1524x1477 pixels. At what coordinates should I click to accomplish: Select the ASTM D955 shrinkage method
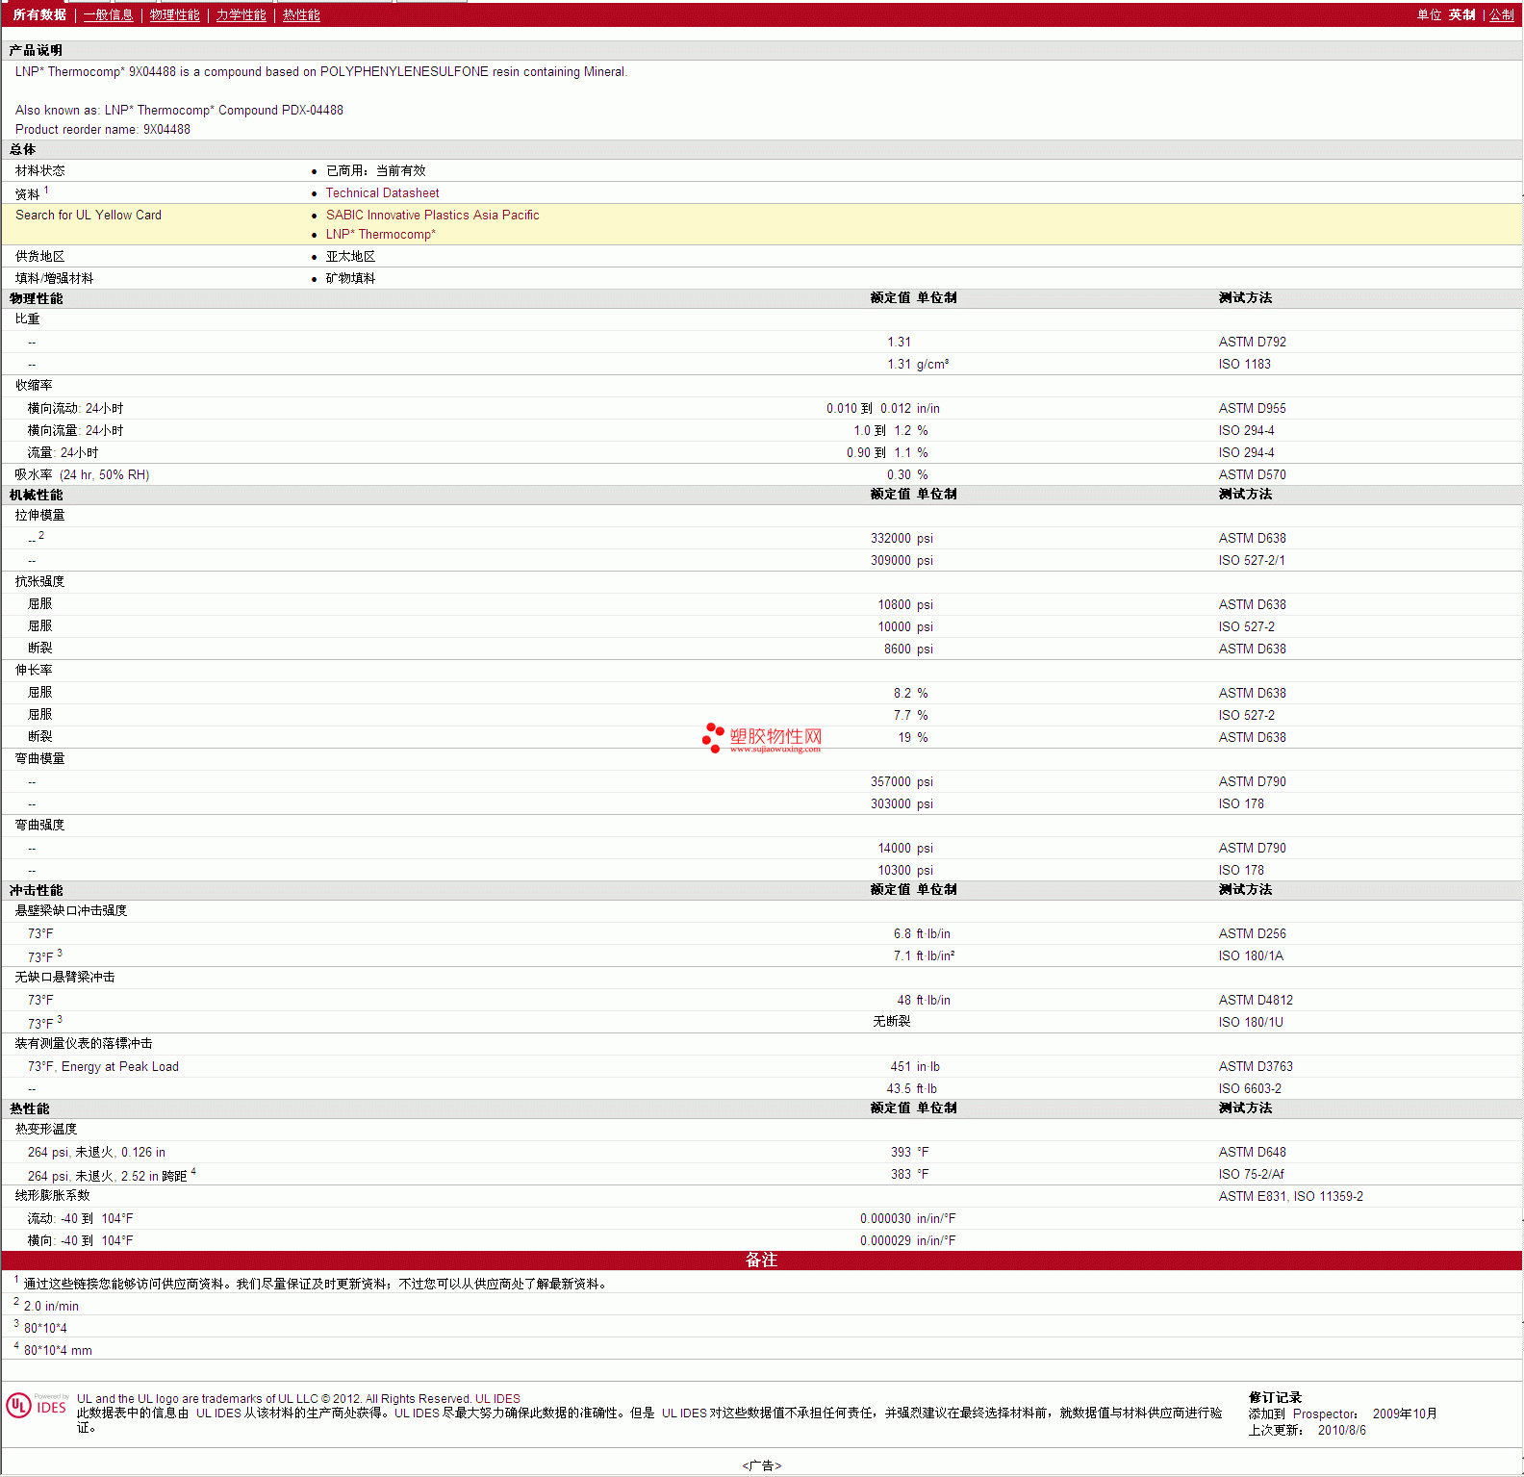click(1252, 408)
